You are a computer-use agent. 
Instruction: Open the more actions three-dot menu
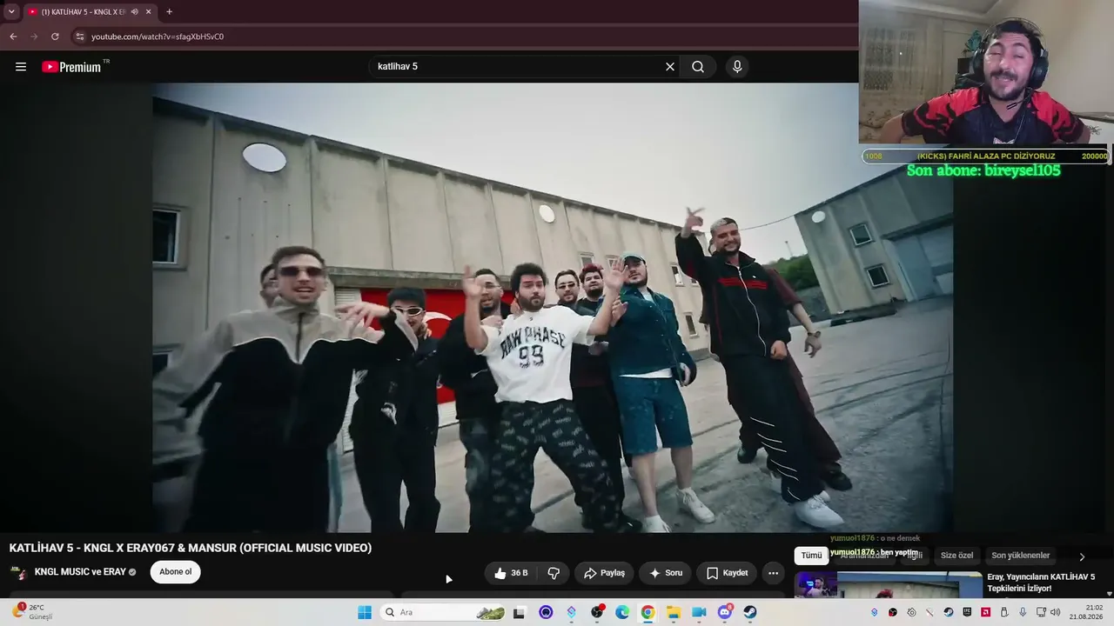(773, 573)
